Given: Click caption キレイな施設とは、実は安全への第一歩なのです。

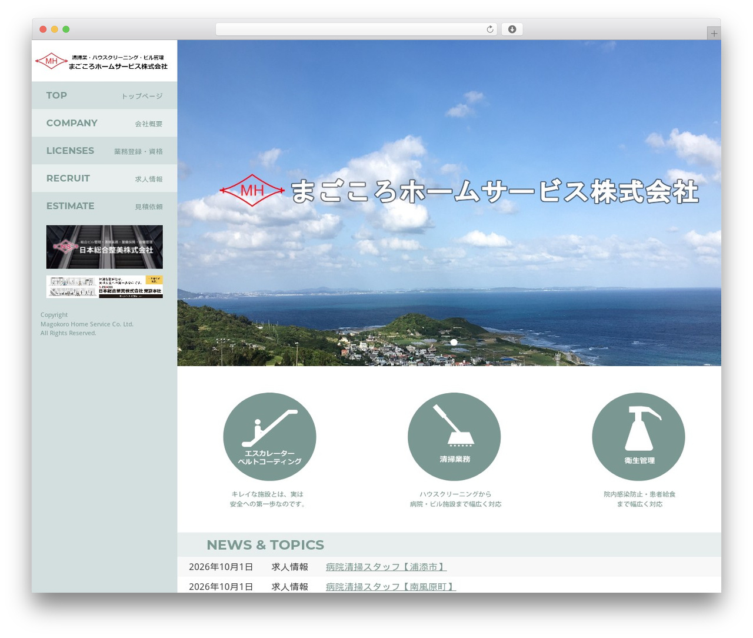Looking at the screenshot, I should (x=268, y=499).
